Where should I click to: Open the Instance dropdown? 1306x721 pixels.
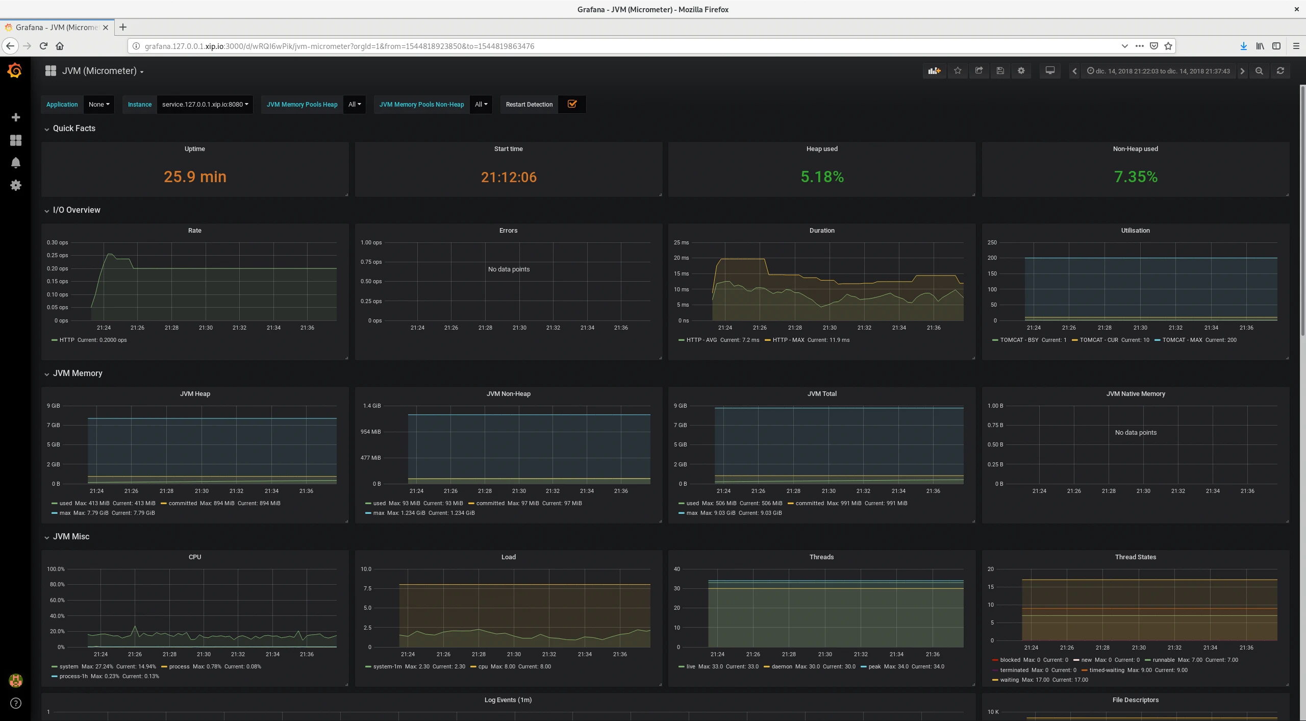coord(205,104)
